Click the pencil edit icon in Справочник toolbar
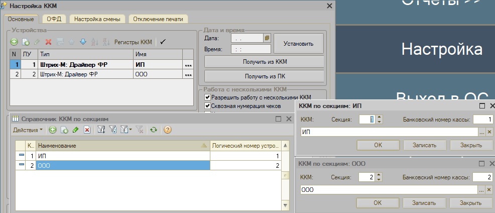This screenshot has height=213, width=495. (75, 130)
